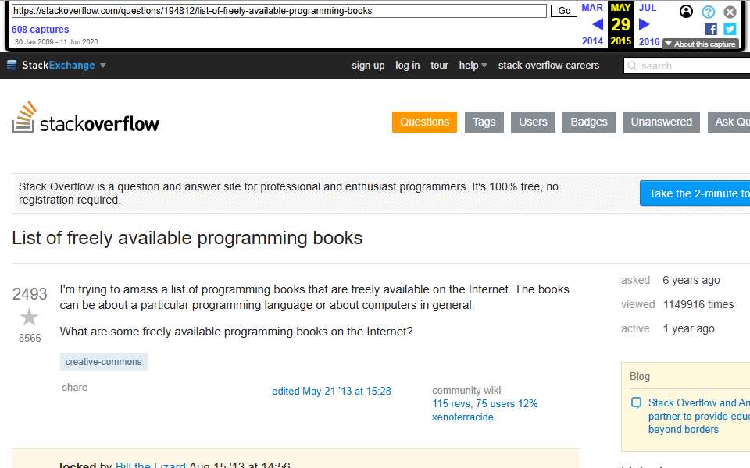
Task: Open the Wayback help question icon
Action: click(709, 12)
